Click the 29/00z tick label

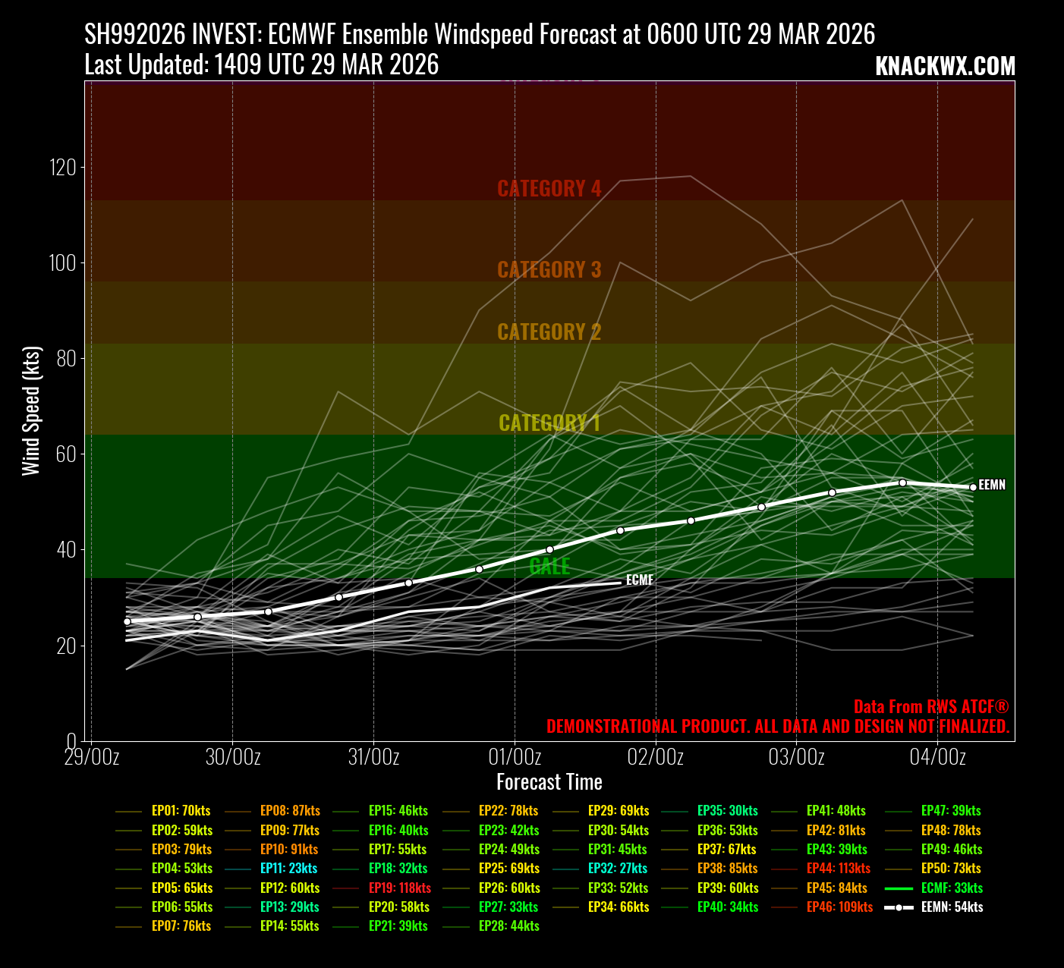pos(92,757)
